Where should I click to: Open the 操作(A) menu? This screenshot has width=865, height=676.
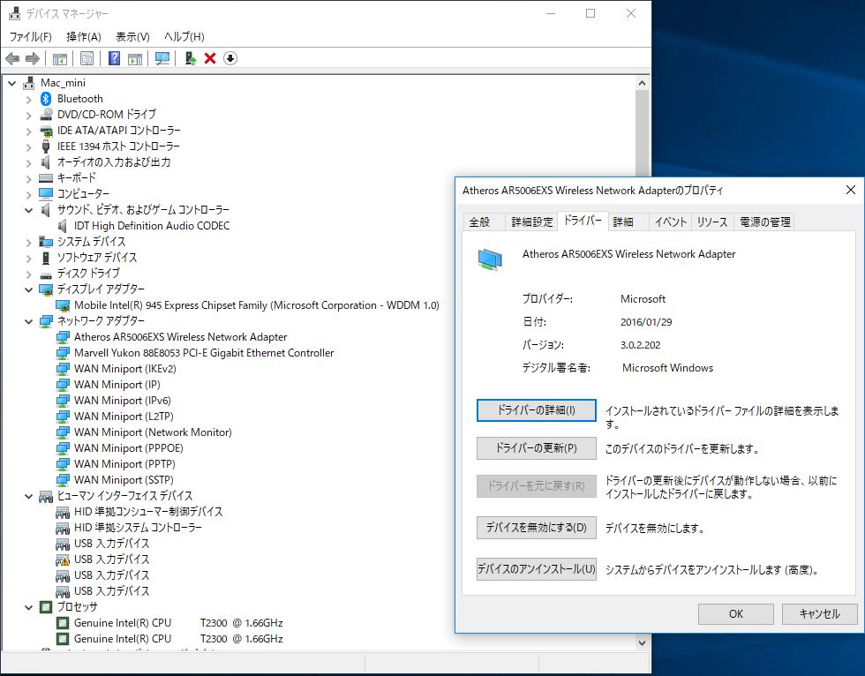pyautogui.click(x=84, y=36)
